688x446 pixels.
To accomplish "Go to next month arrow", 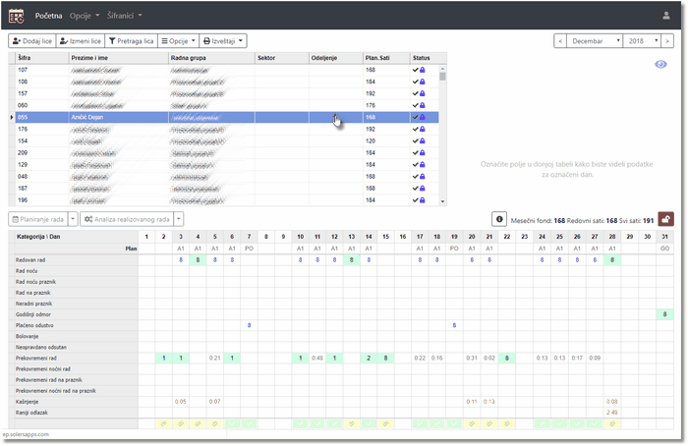I will coord(667,41).
